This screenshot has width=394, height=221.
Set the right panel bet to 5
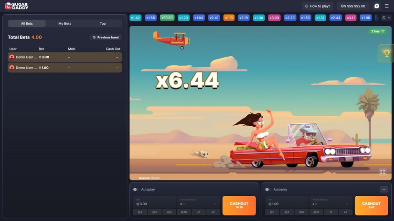coord(301,212)
